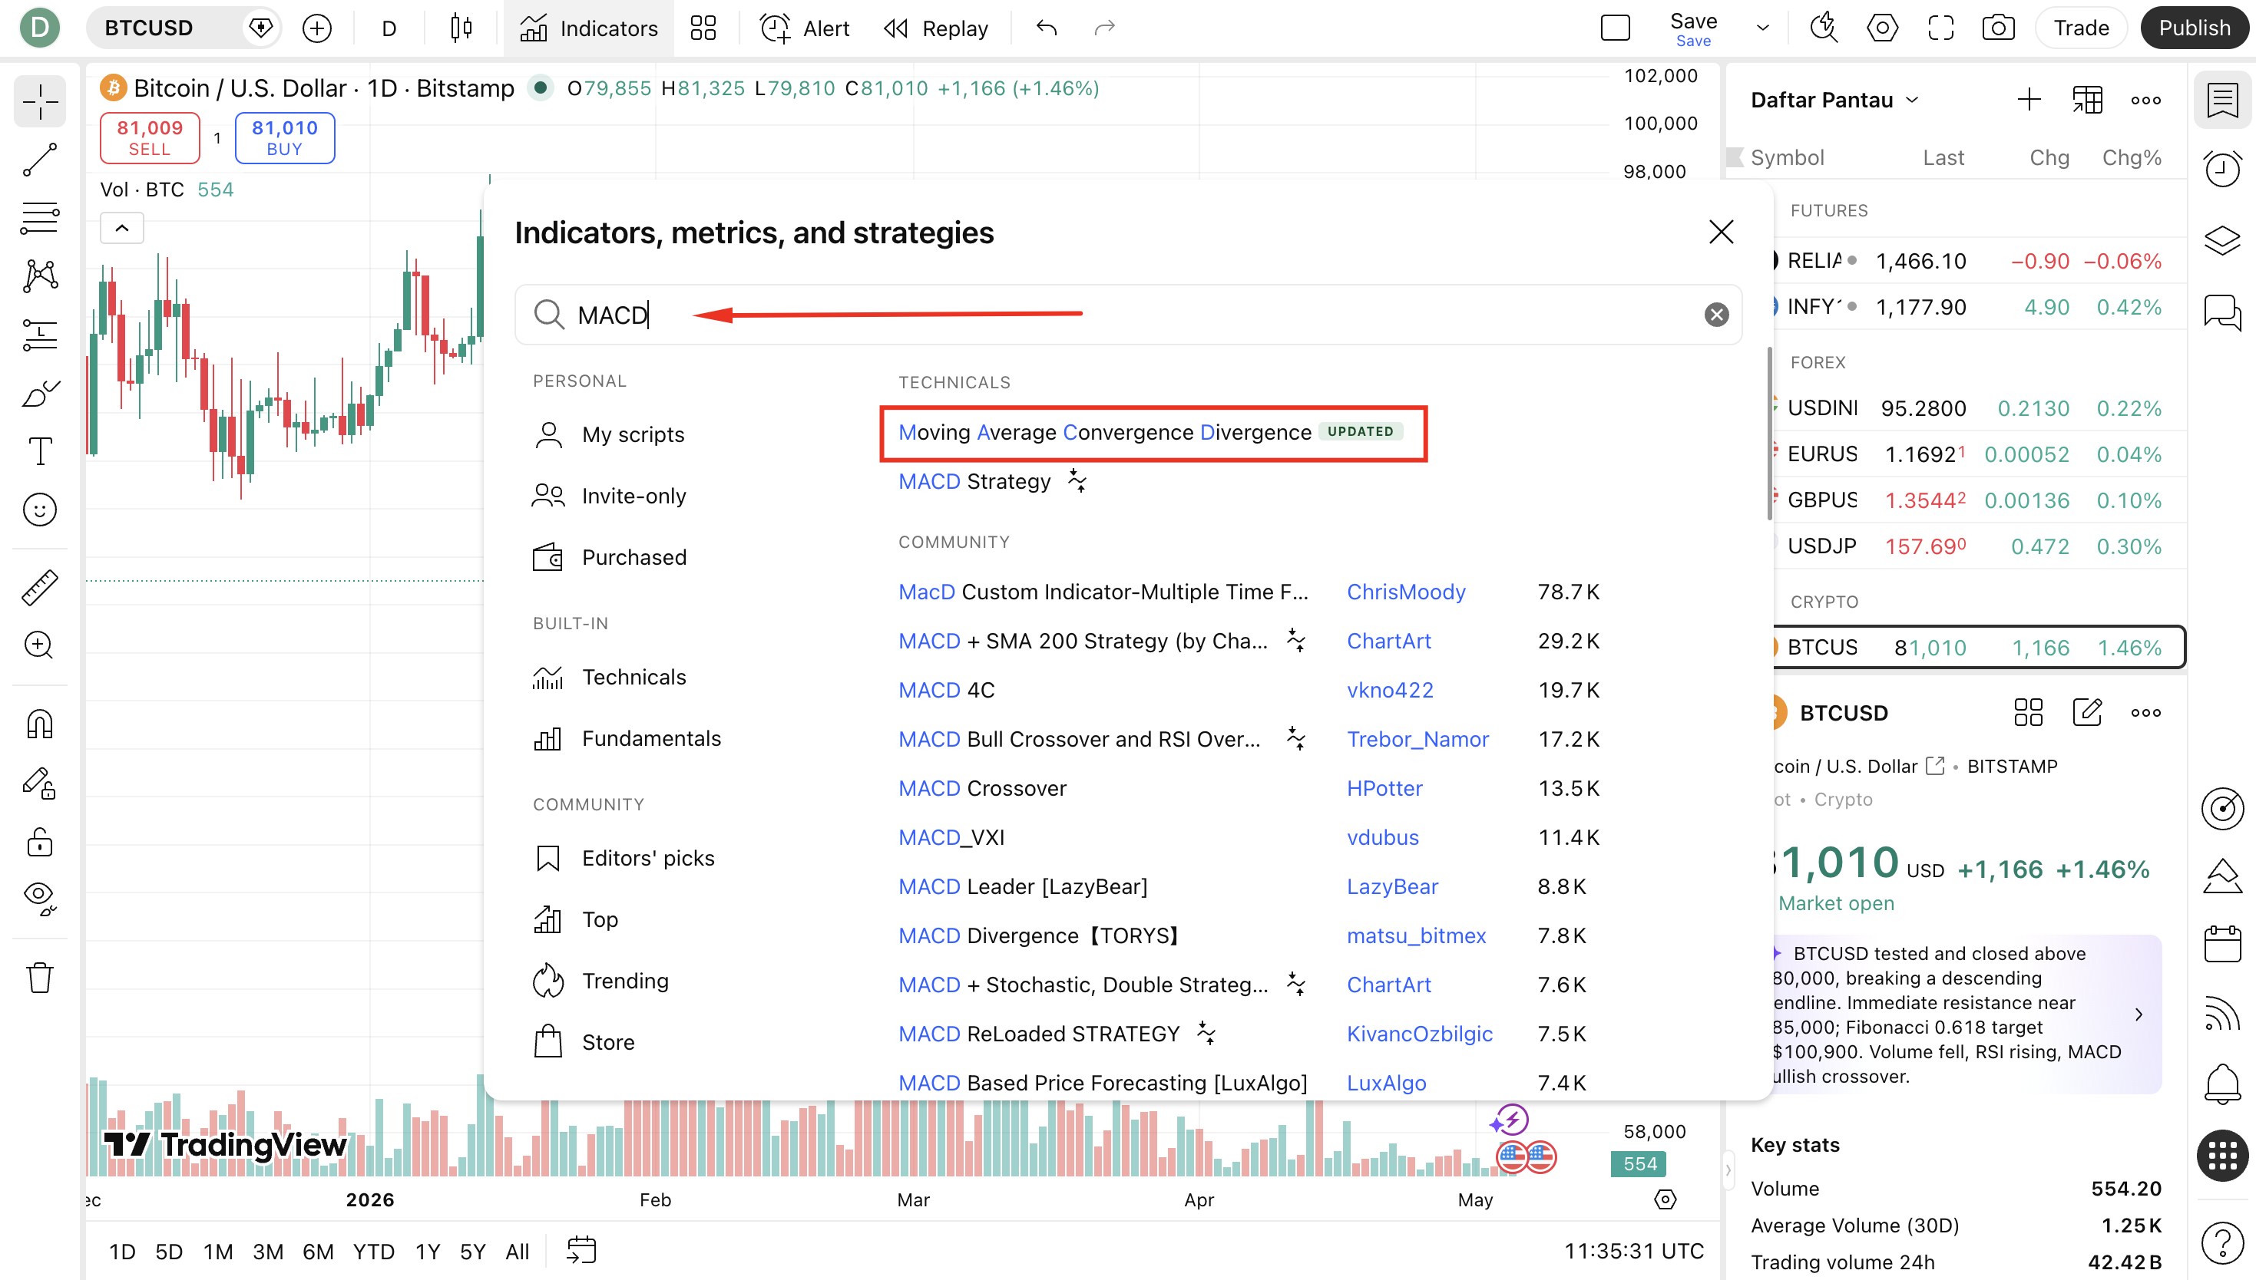Open the notifications bell icon

pos(2222,1083)
